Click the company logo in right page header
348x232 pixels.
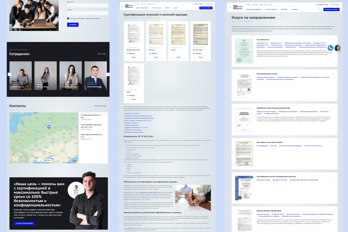(238, 7)
